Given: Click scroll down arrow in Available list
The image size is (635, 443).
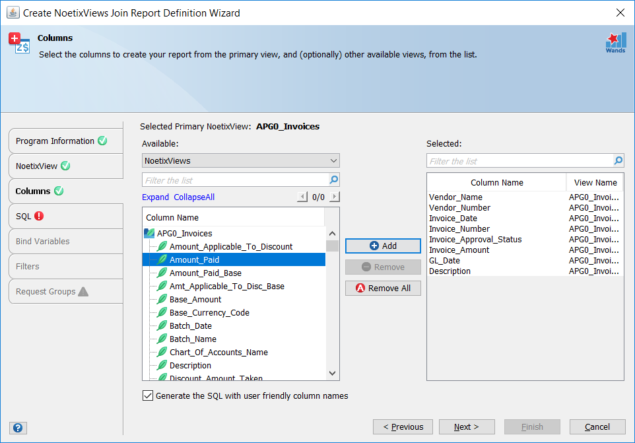Looking at the screenshot, I should point(333,374).
